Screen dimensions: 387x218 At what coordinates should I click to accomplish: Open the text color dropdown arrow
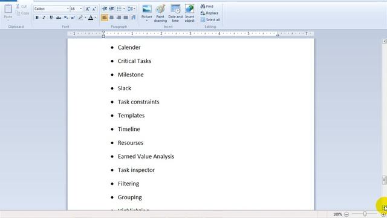96,18
